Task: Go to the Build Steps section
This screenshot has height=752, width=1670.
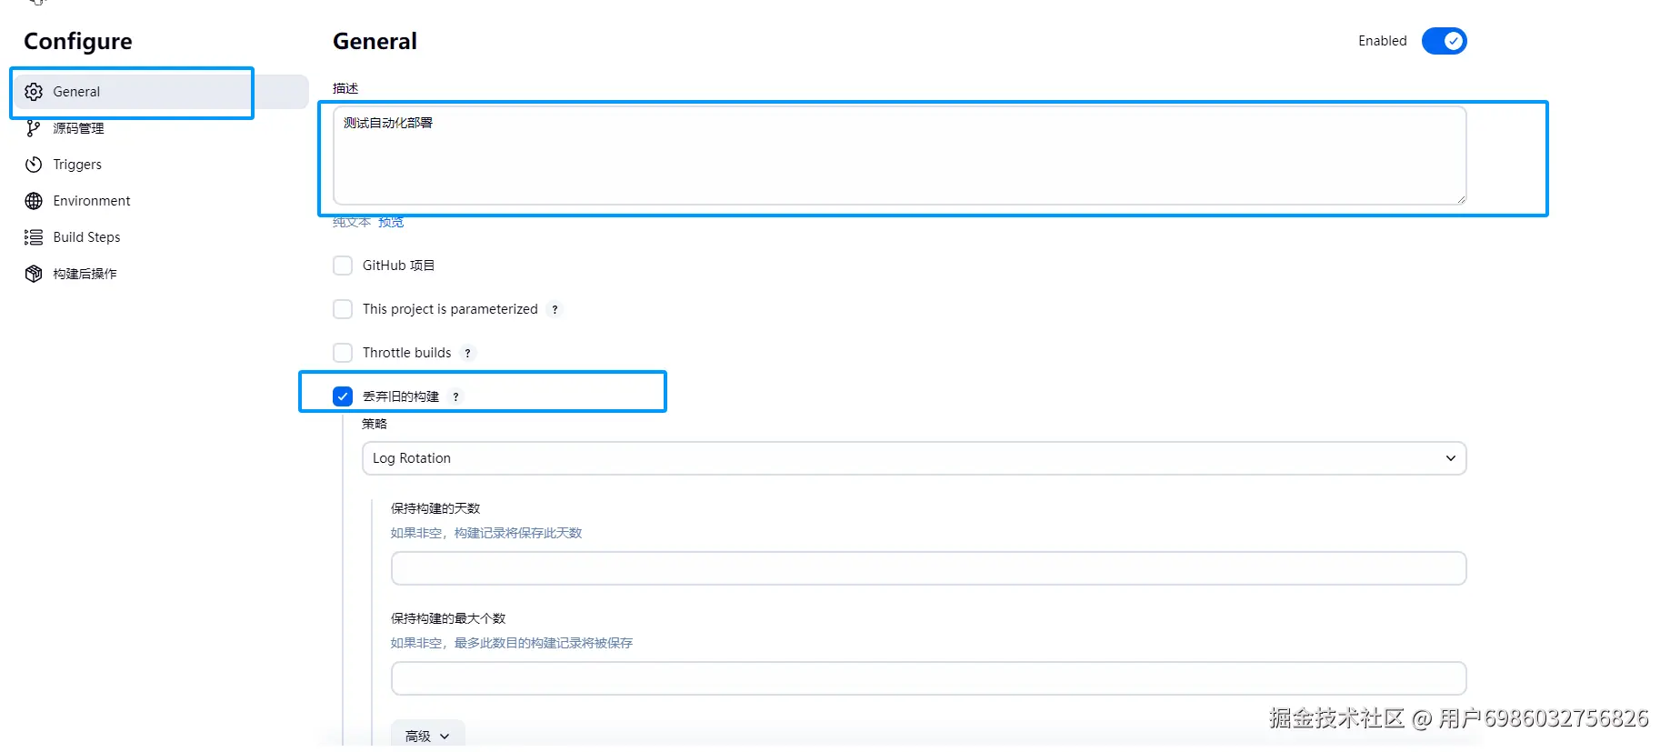Action: click(86, 237)
